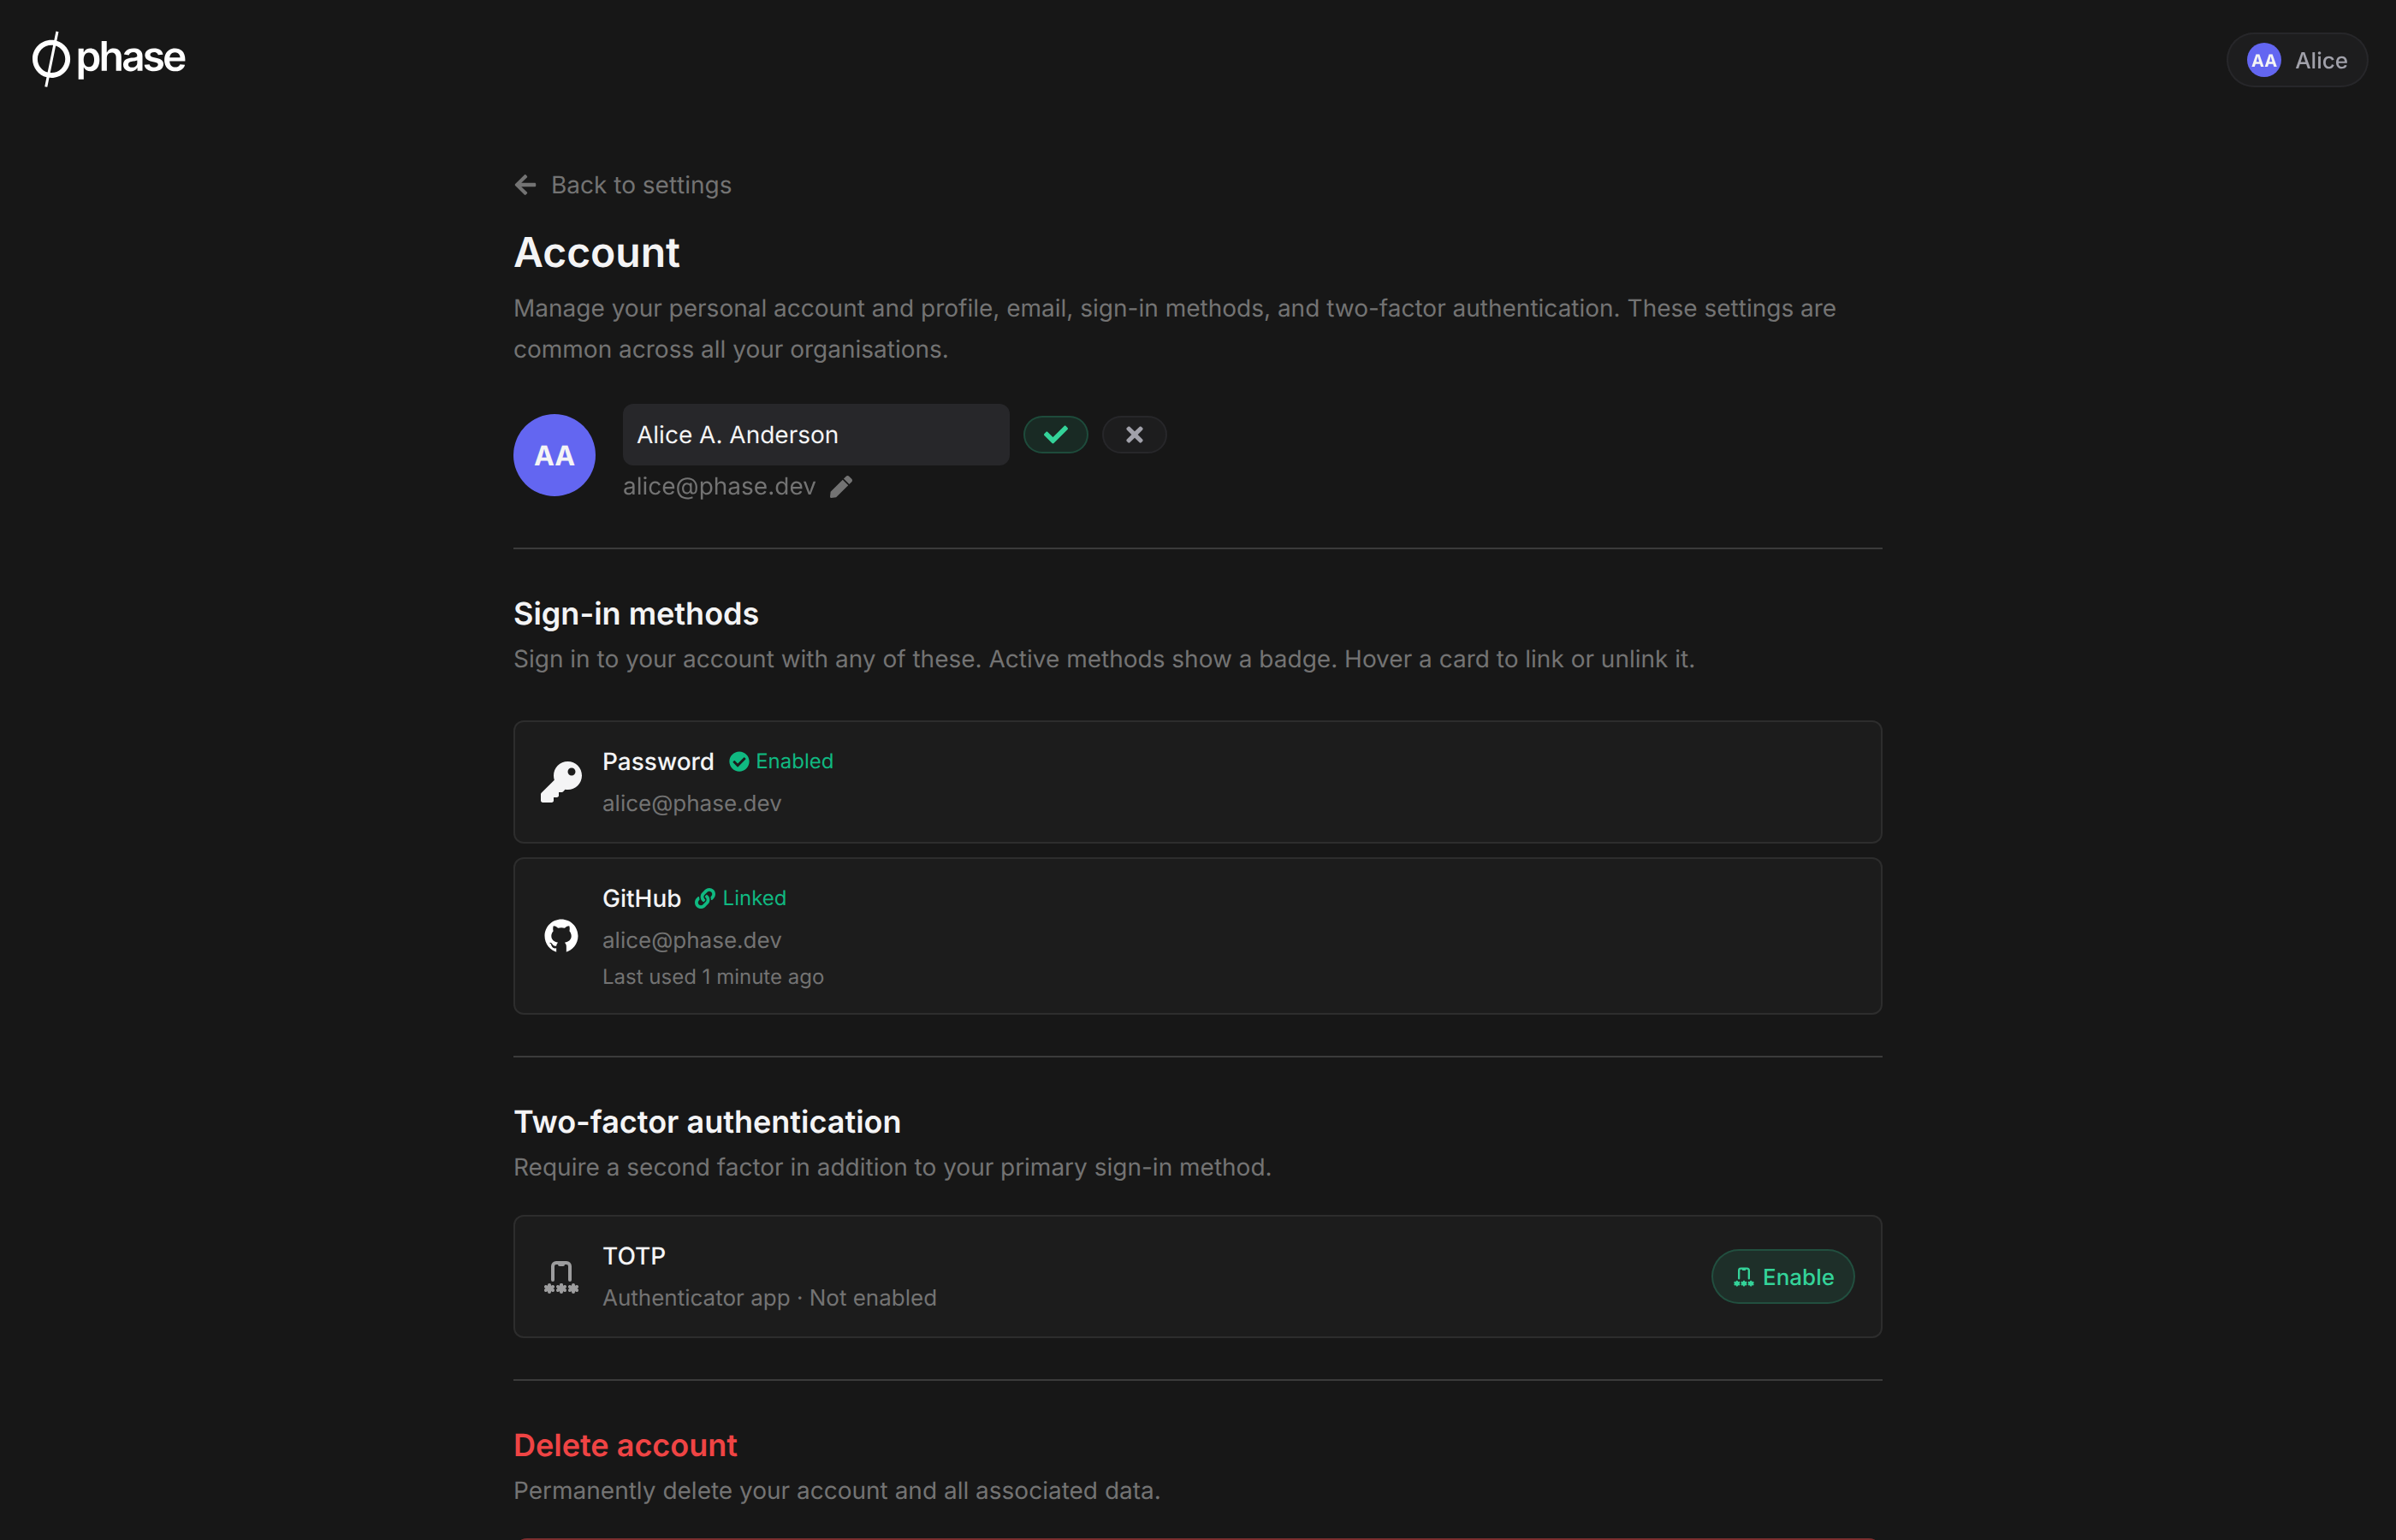Viewport: 2396px width, 1540px height.
Task: Click the pencil icon next to alice@phase.dev
Action: pos(841,487)
